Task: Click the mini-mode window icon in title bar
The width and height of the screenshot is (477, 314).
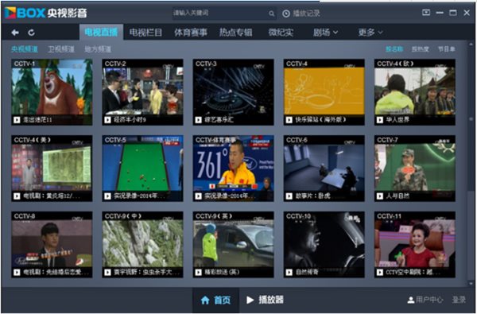Action: 426,13
